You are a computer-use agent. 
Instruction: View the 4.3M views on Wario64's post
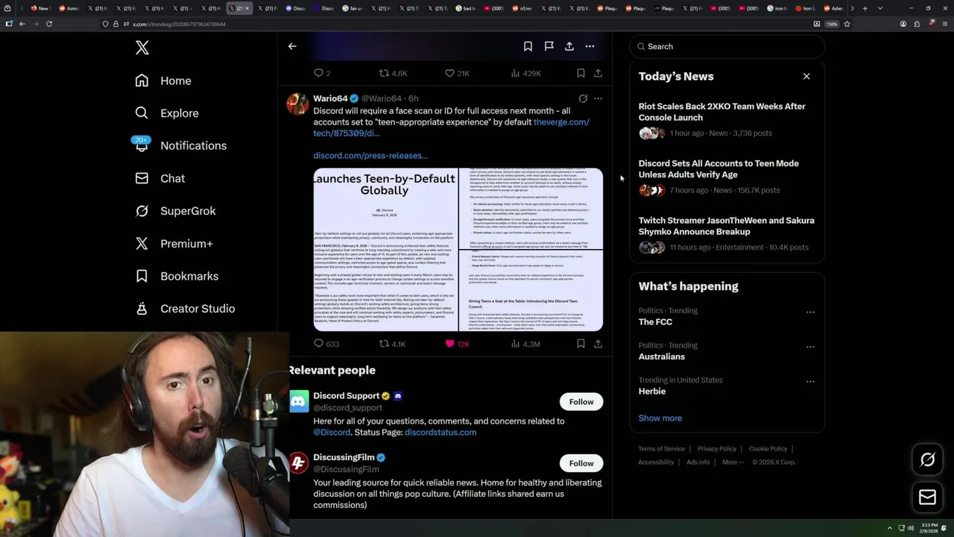pos(525,344)
